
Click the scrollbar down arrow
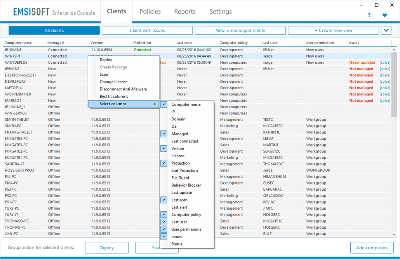tap(394, 234)
